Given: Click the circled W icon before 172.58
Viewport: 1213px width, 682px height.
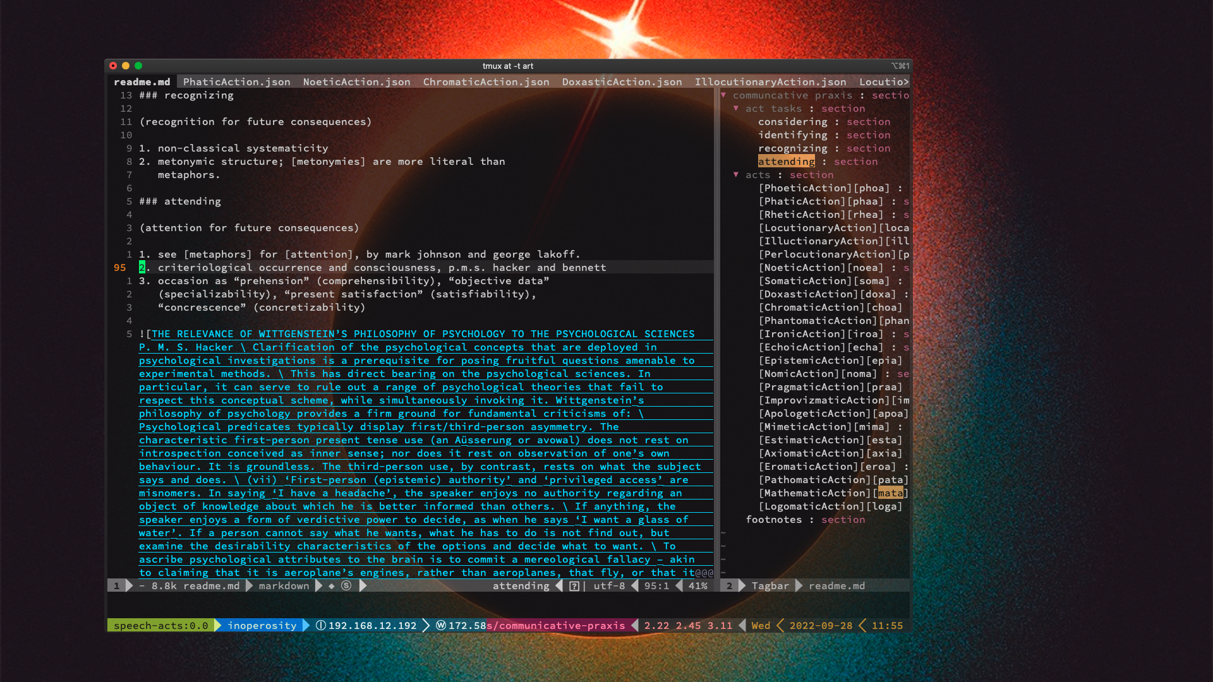Looking at the screenshot, I should coord(441,626).
